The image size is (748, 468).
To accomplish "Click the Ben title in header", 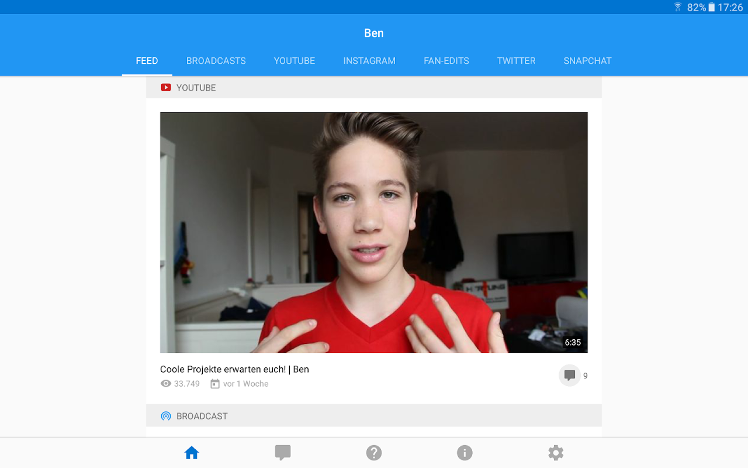I will pyautogui.click(x=374, y=33).
